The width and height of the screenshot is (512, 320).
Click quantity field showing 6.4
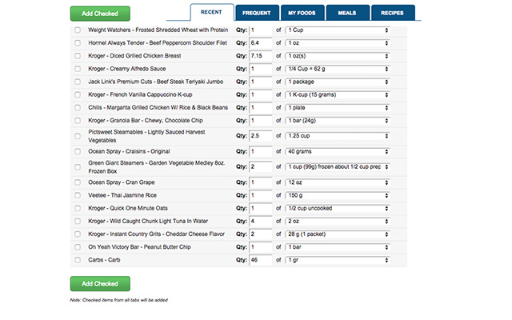pyautogui.click(x=261, y=42)
